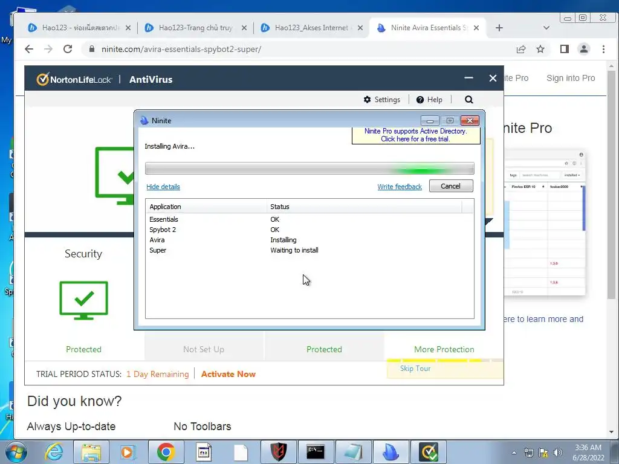Image resolution: width=619 pixels, height=464 pixels.
Task: Select the Spybot 2 row
Action: 309,230
